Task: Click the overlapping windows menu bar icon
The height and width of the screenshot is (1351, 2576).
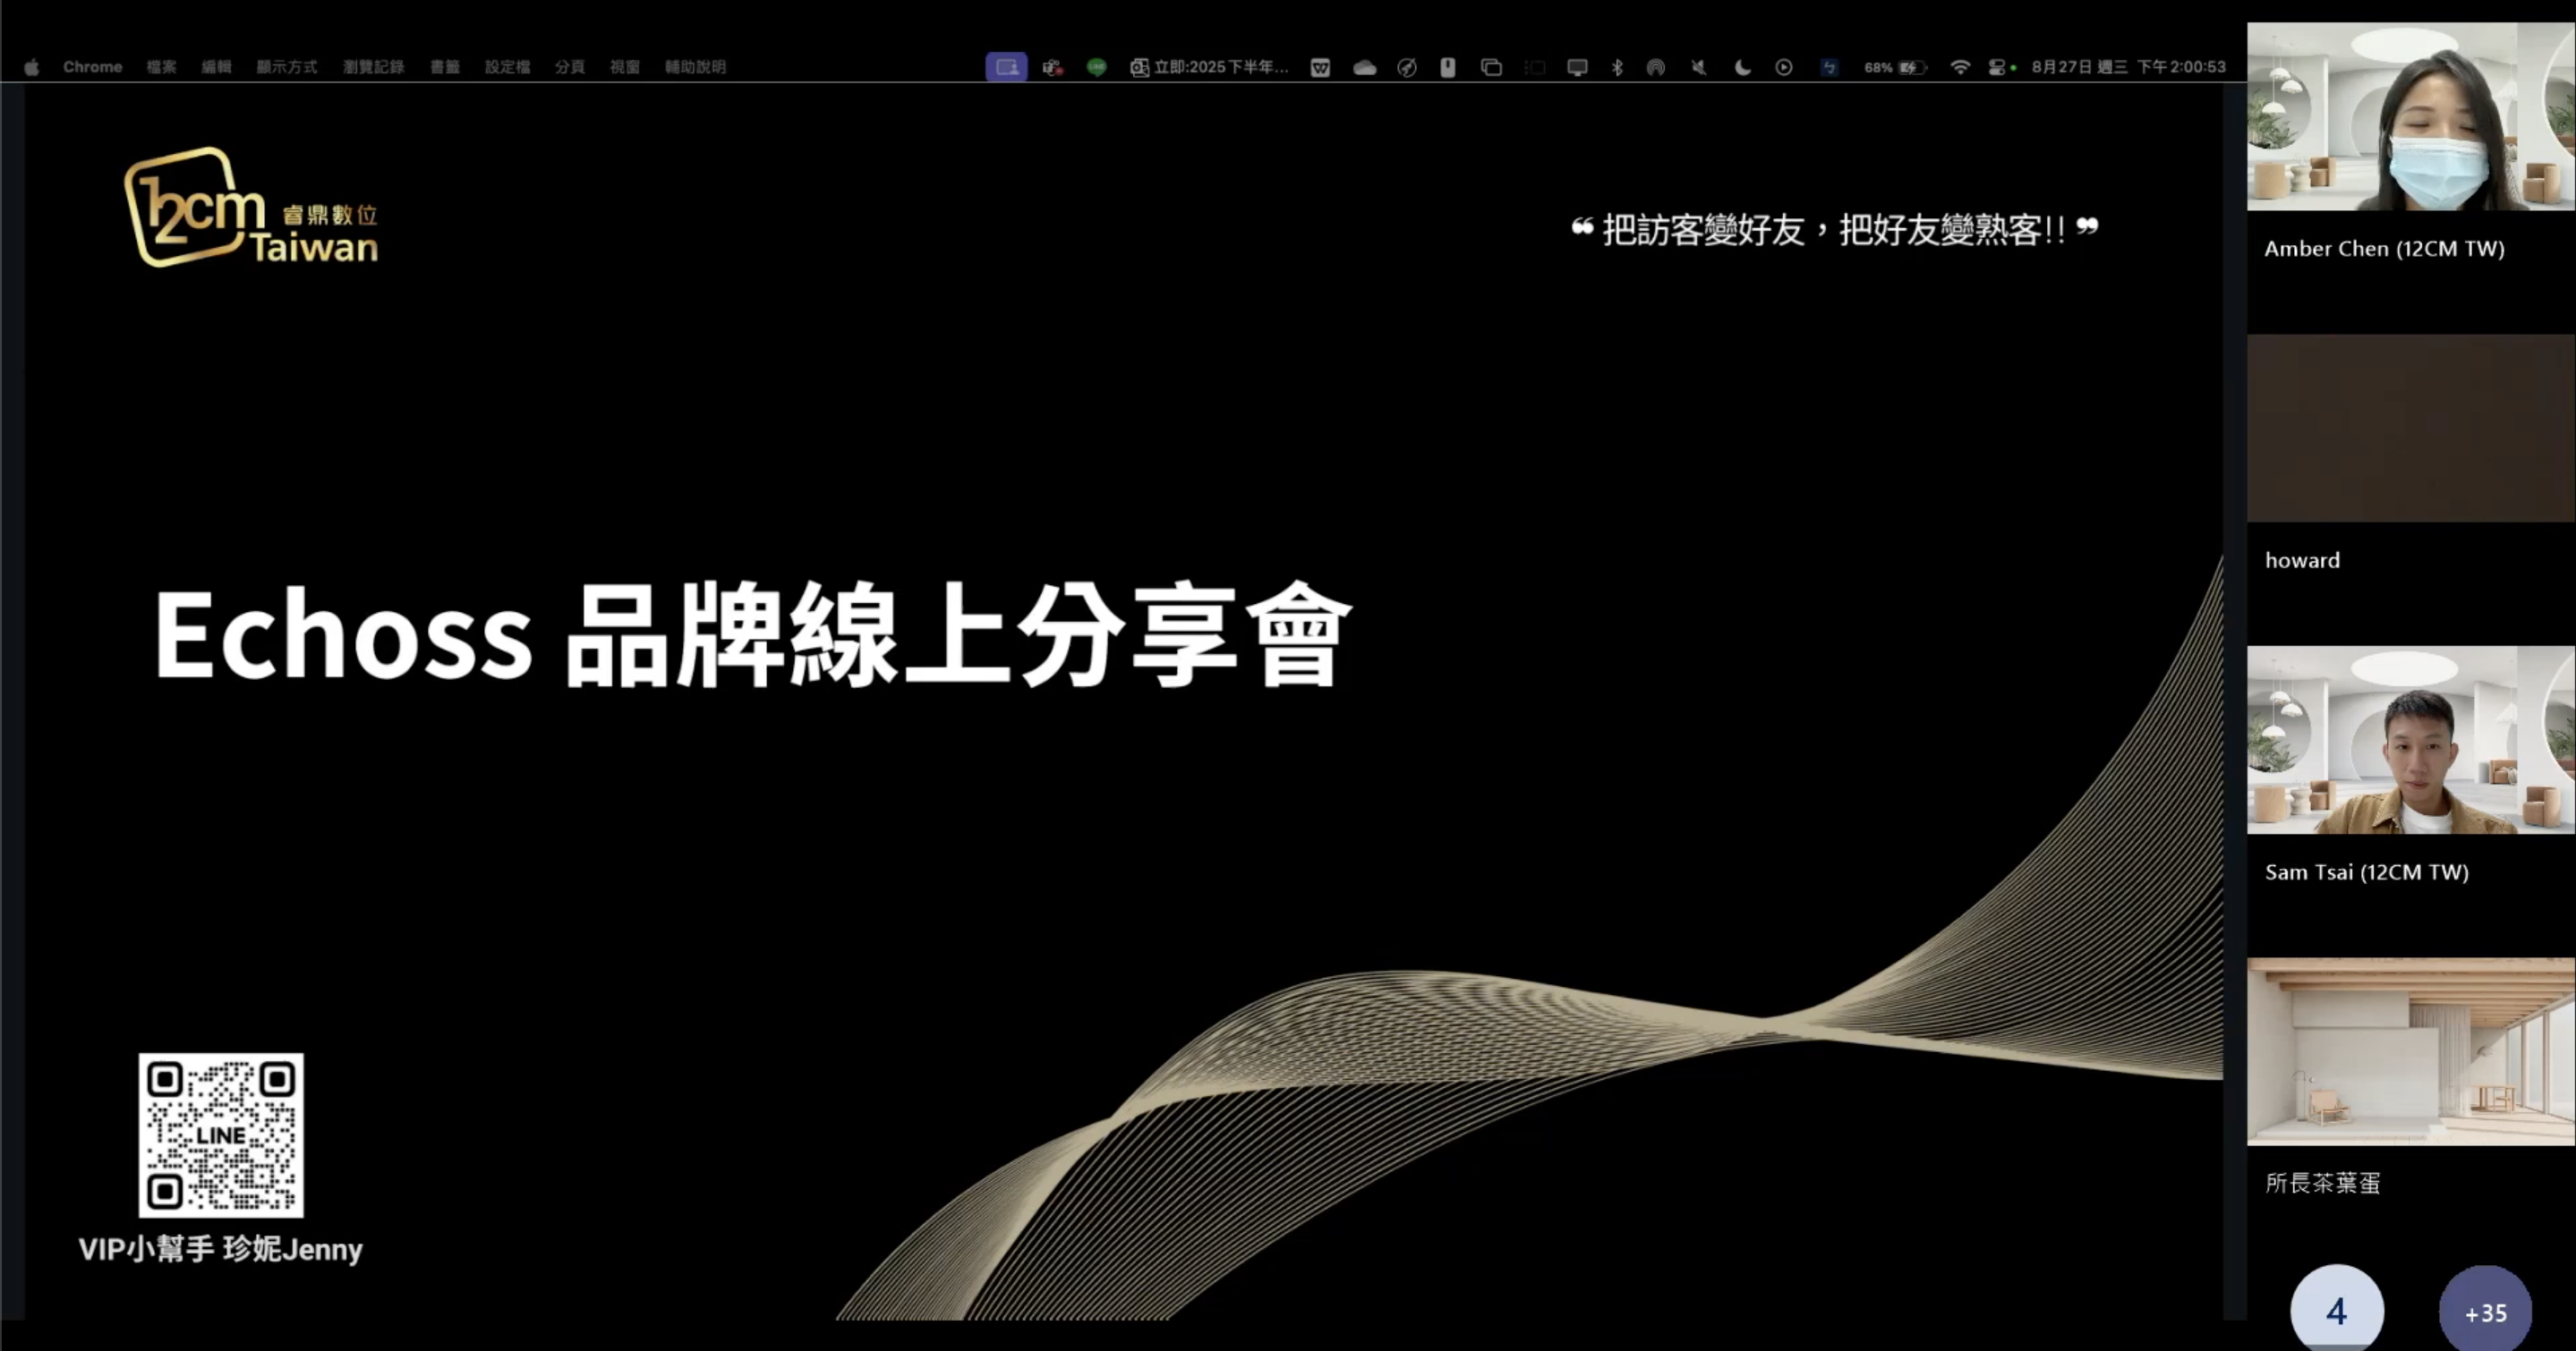Action: (1491, 67)
